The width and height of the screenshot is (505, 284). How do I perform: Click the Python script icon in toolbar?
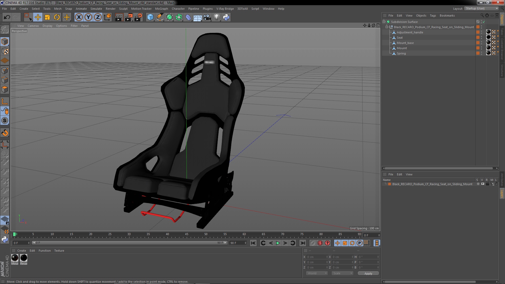coord(226,17)
